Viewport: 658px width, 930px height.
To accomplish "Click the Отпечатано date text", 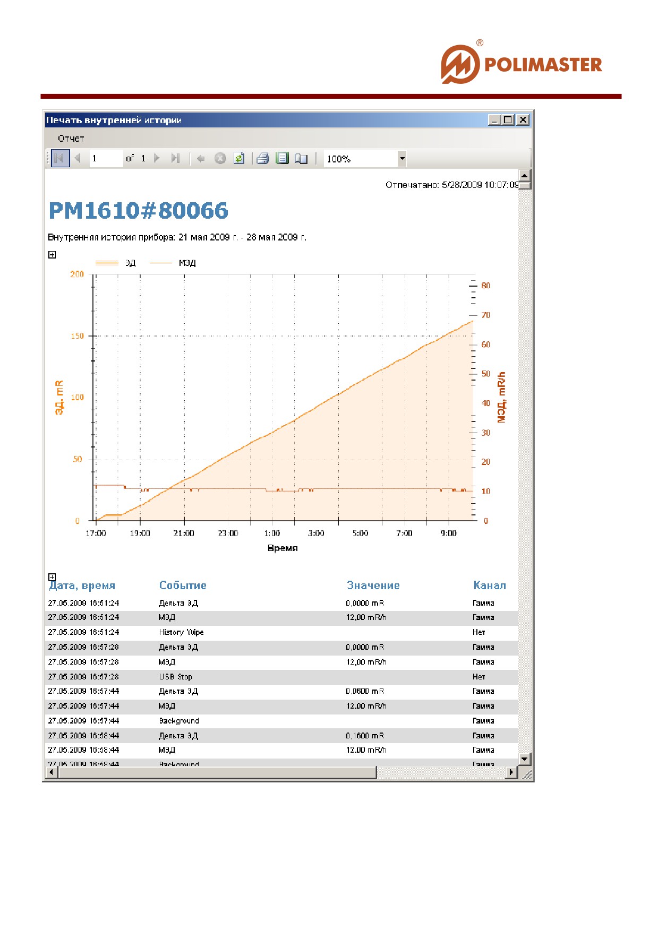I will click(x=452, y=185).
